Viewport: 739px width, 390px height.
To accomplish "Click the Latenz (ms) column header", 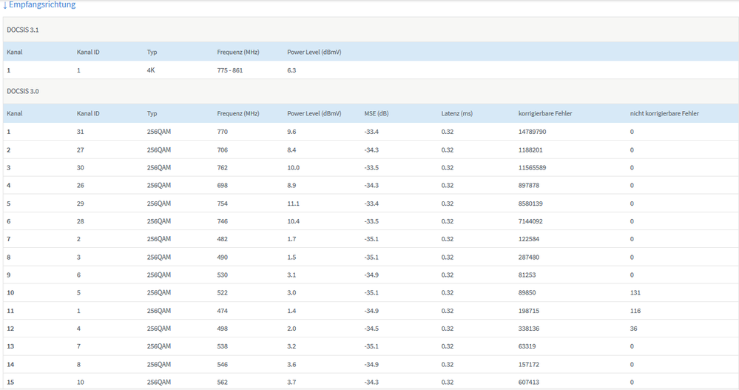I will coord(456,114).
